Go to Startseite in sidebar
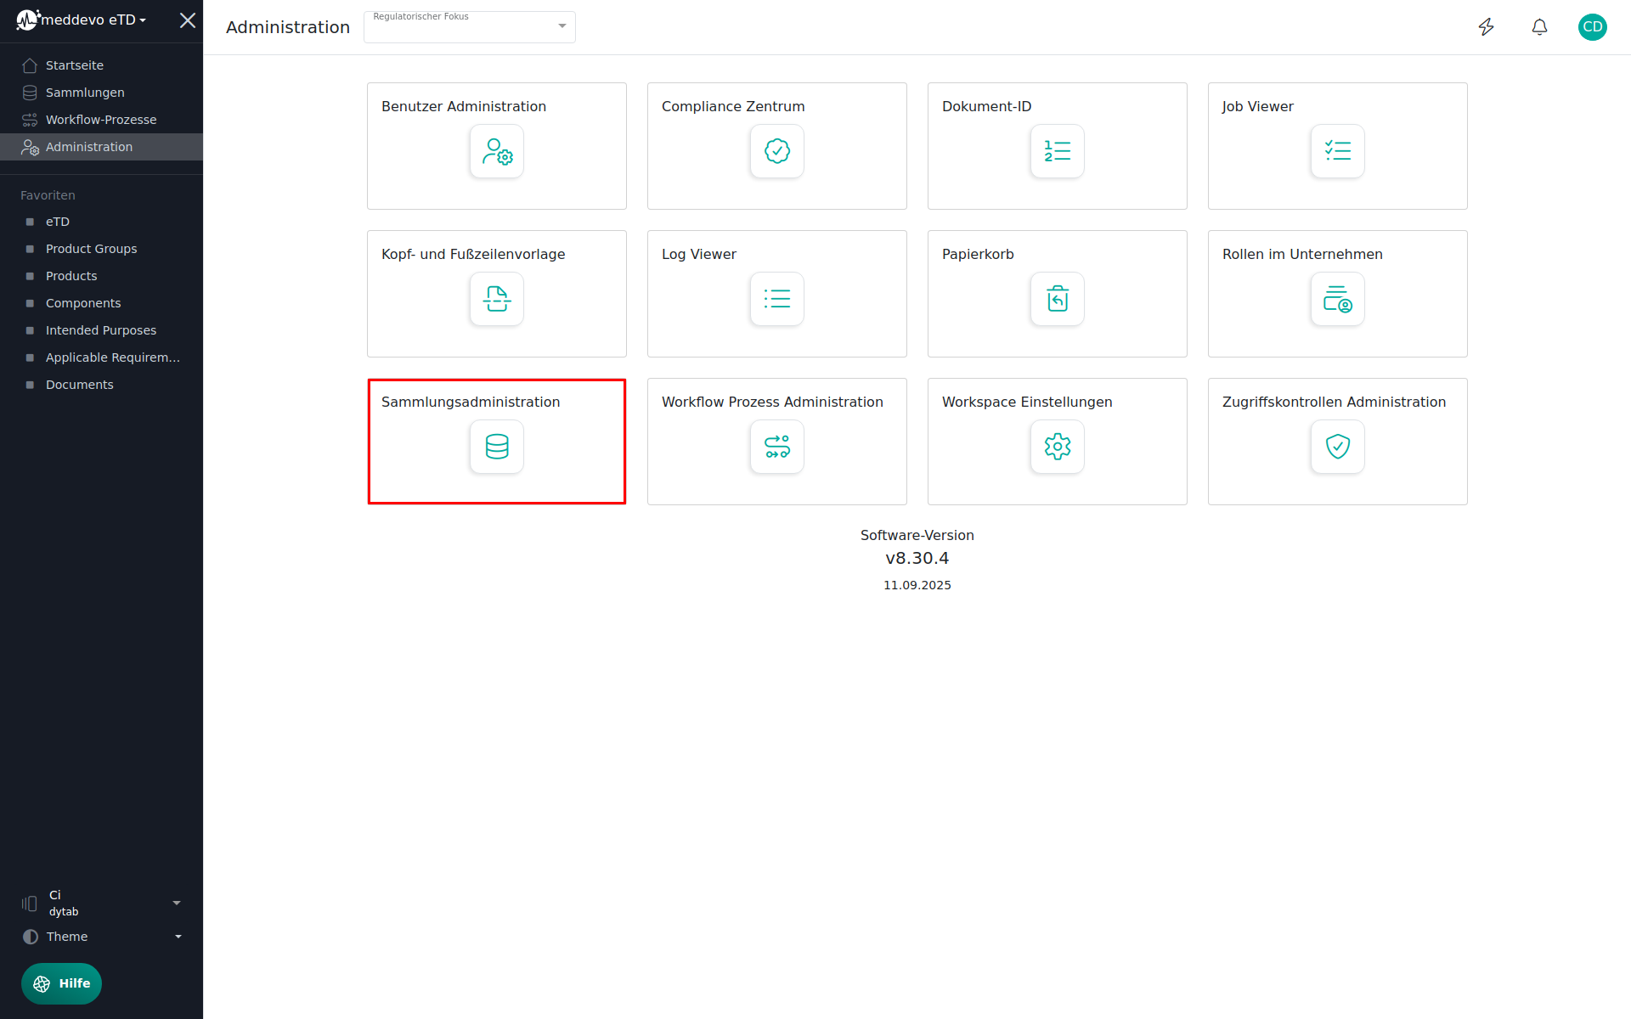 pos(102,65)
